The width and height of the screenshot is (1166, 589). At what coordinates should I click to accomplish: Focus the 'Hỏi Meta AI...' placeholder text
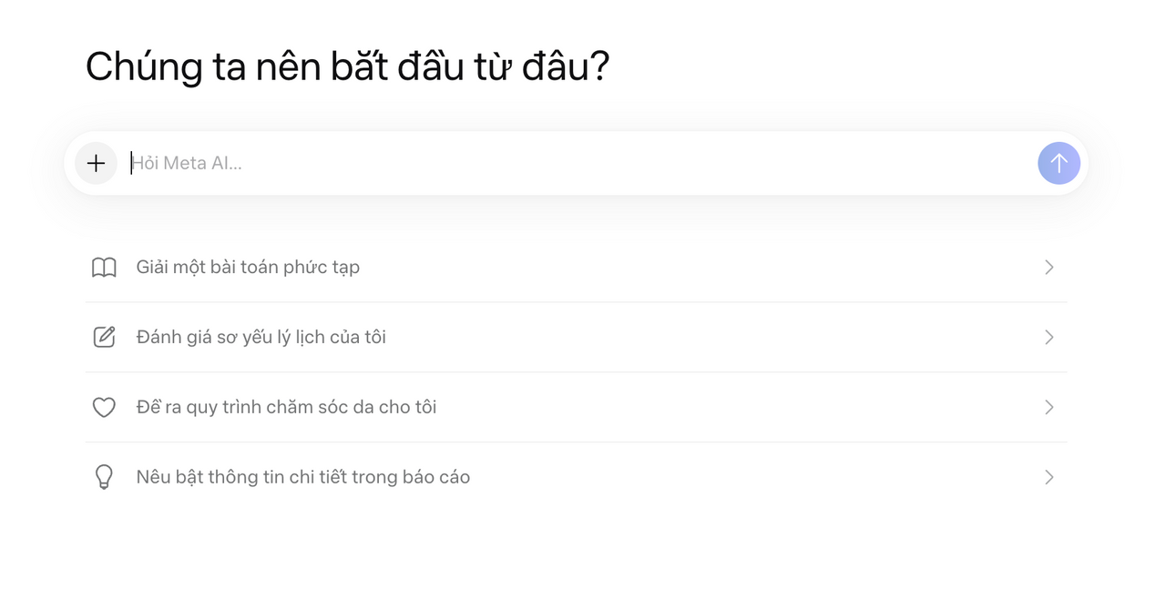[188, 164]
